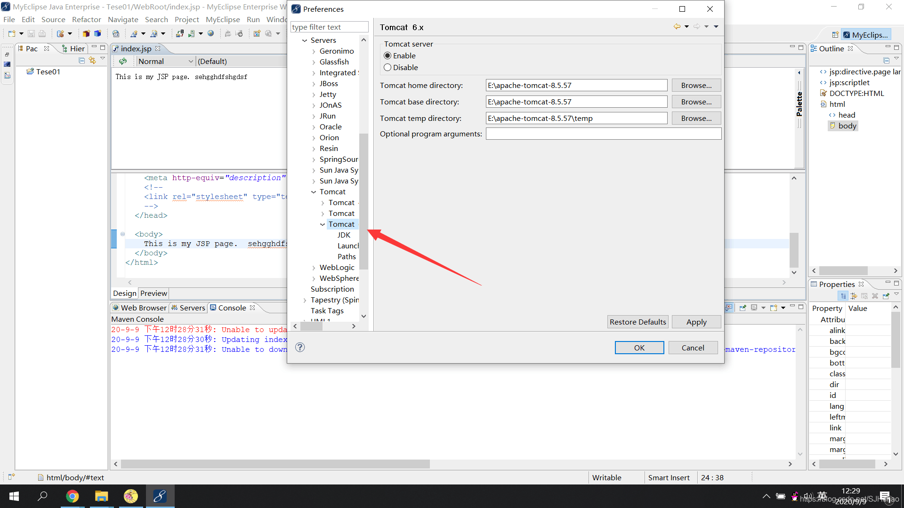This screenshot has height=508, width=904.
Task: Click Browse for Tomcat home directory
Action: coord(696,85)
